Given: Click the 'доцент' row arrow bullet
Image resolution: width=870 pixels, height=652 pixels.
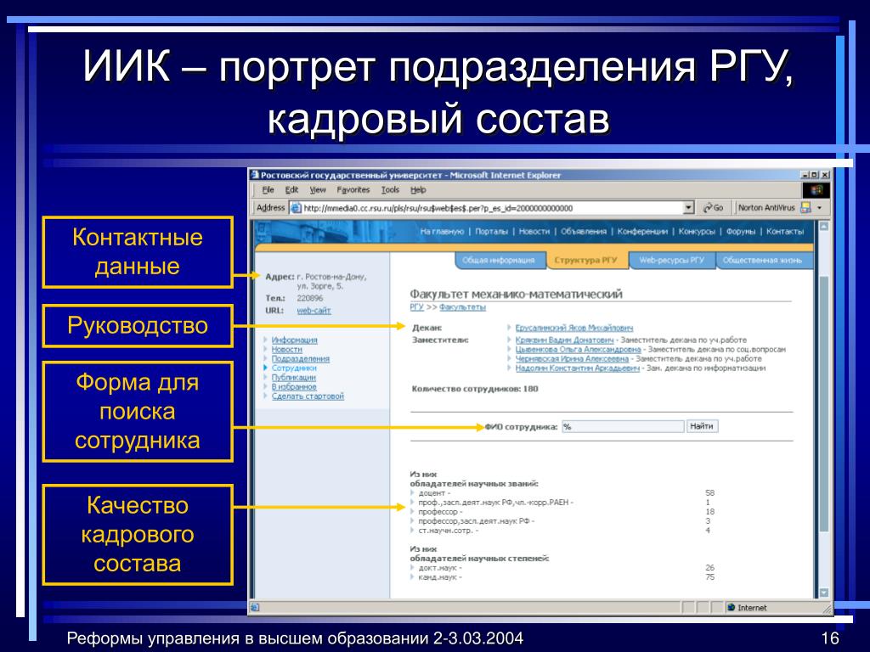Looking at the screenshot, I should tap(413, 493).
